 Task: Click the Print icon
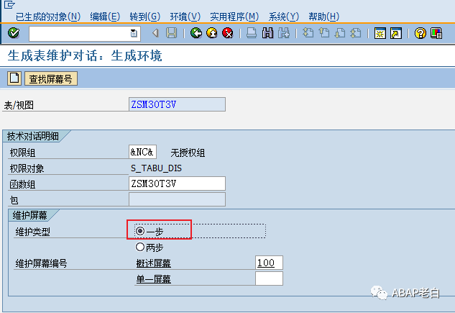coord(252,33)
